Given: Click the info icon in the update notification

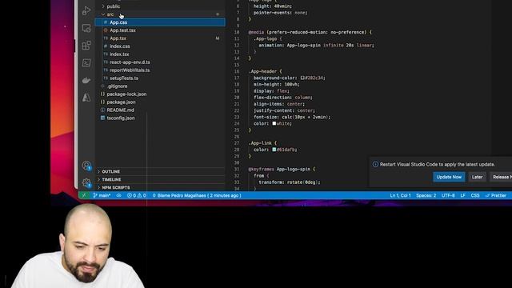Looking at the screenshot, I should (x=375, y=164).
